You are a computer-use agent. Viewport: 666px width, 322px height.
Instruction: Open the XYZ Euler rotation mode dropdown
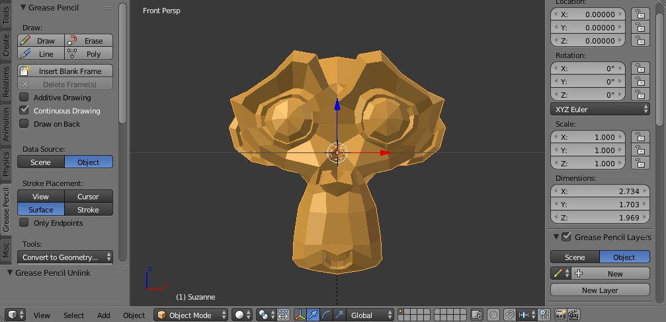tap(600, 110)
